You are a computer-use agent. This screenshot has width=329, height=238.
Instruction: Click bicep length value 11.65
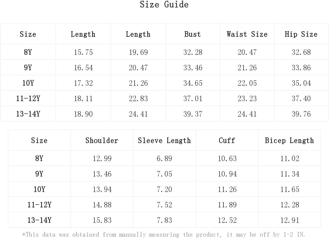290,189
